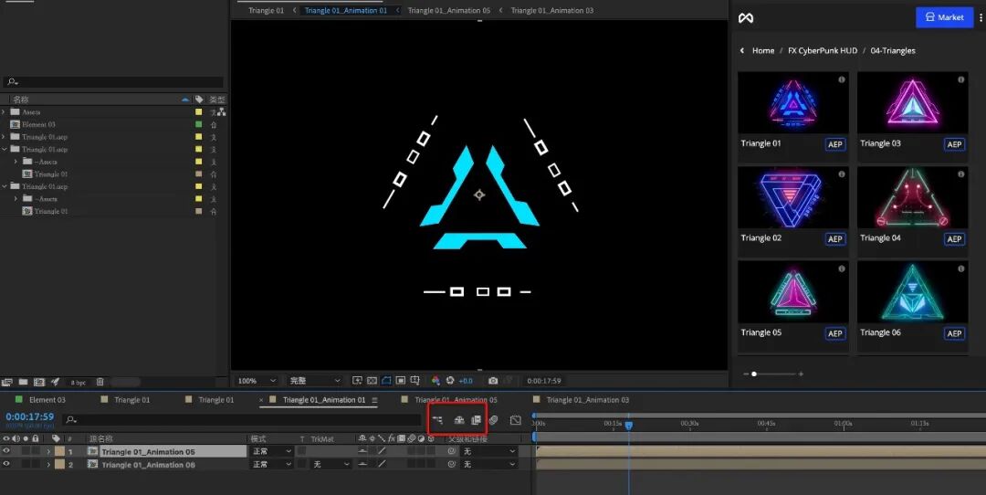Open the project flowchart view icon
This screenshot has height=495, width=986.
221,112
